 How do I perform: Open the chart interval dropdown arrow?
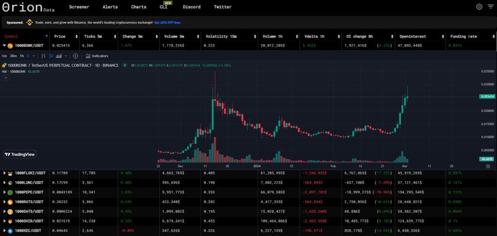33,56
